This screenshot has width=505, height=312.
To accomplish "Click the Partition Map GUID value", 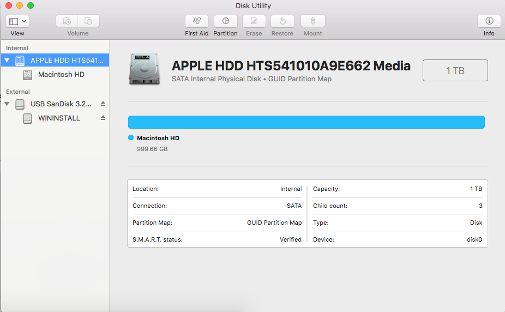I will [274, 223].
